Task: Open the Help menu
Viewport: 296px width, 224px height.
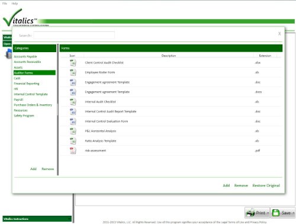Action: click(x=14, y=4)
